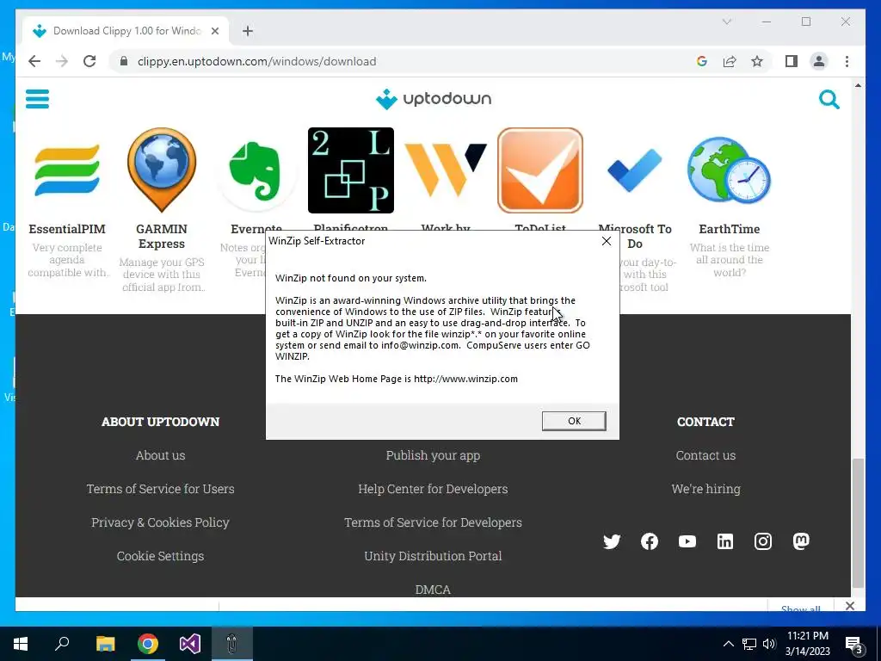
Task: Click the Google icon in the address bar
Action: (x=702, y=61)
